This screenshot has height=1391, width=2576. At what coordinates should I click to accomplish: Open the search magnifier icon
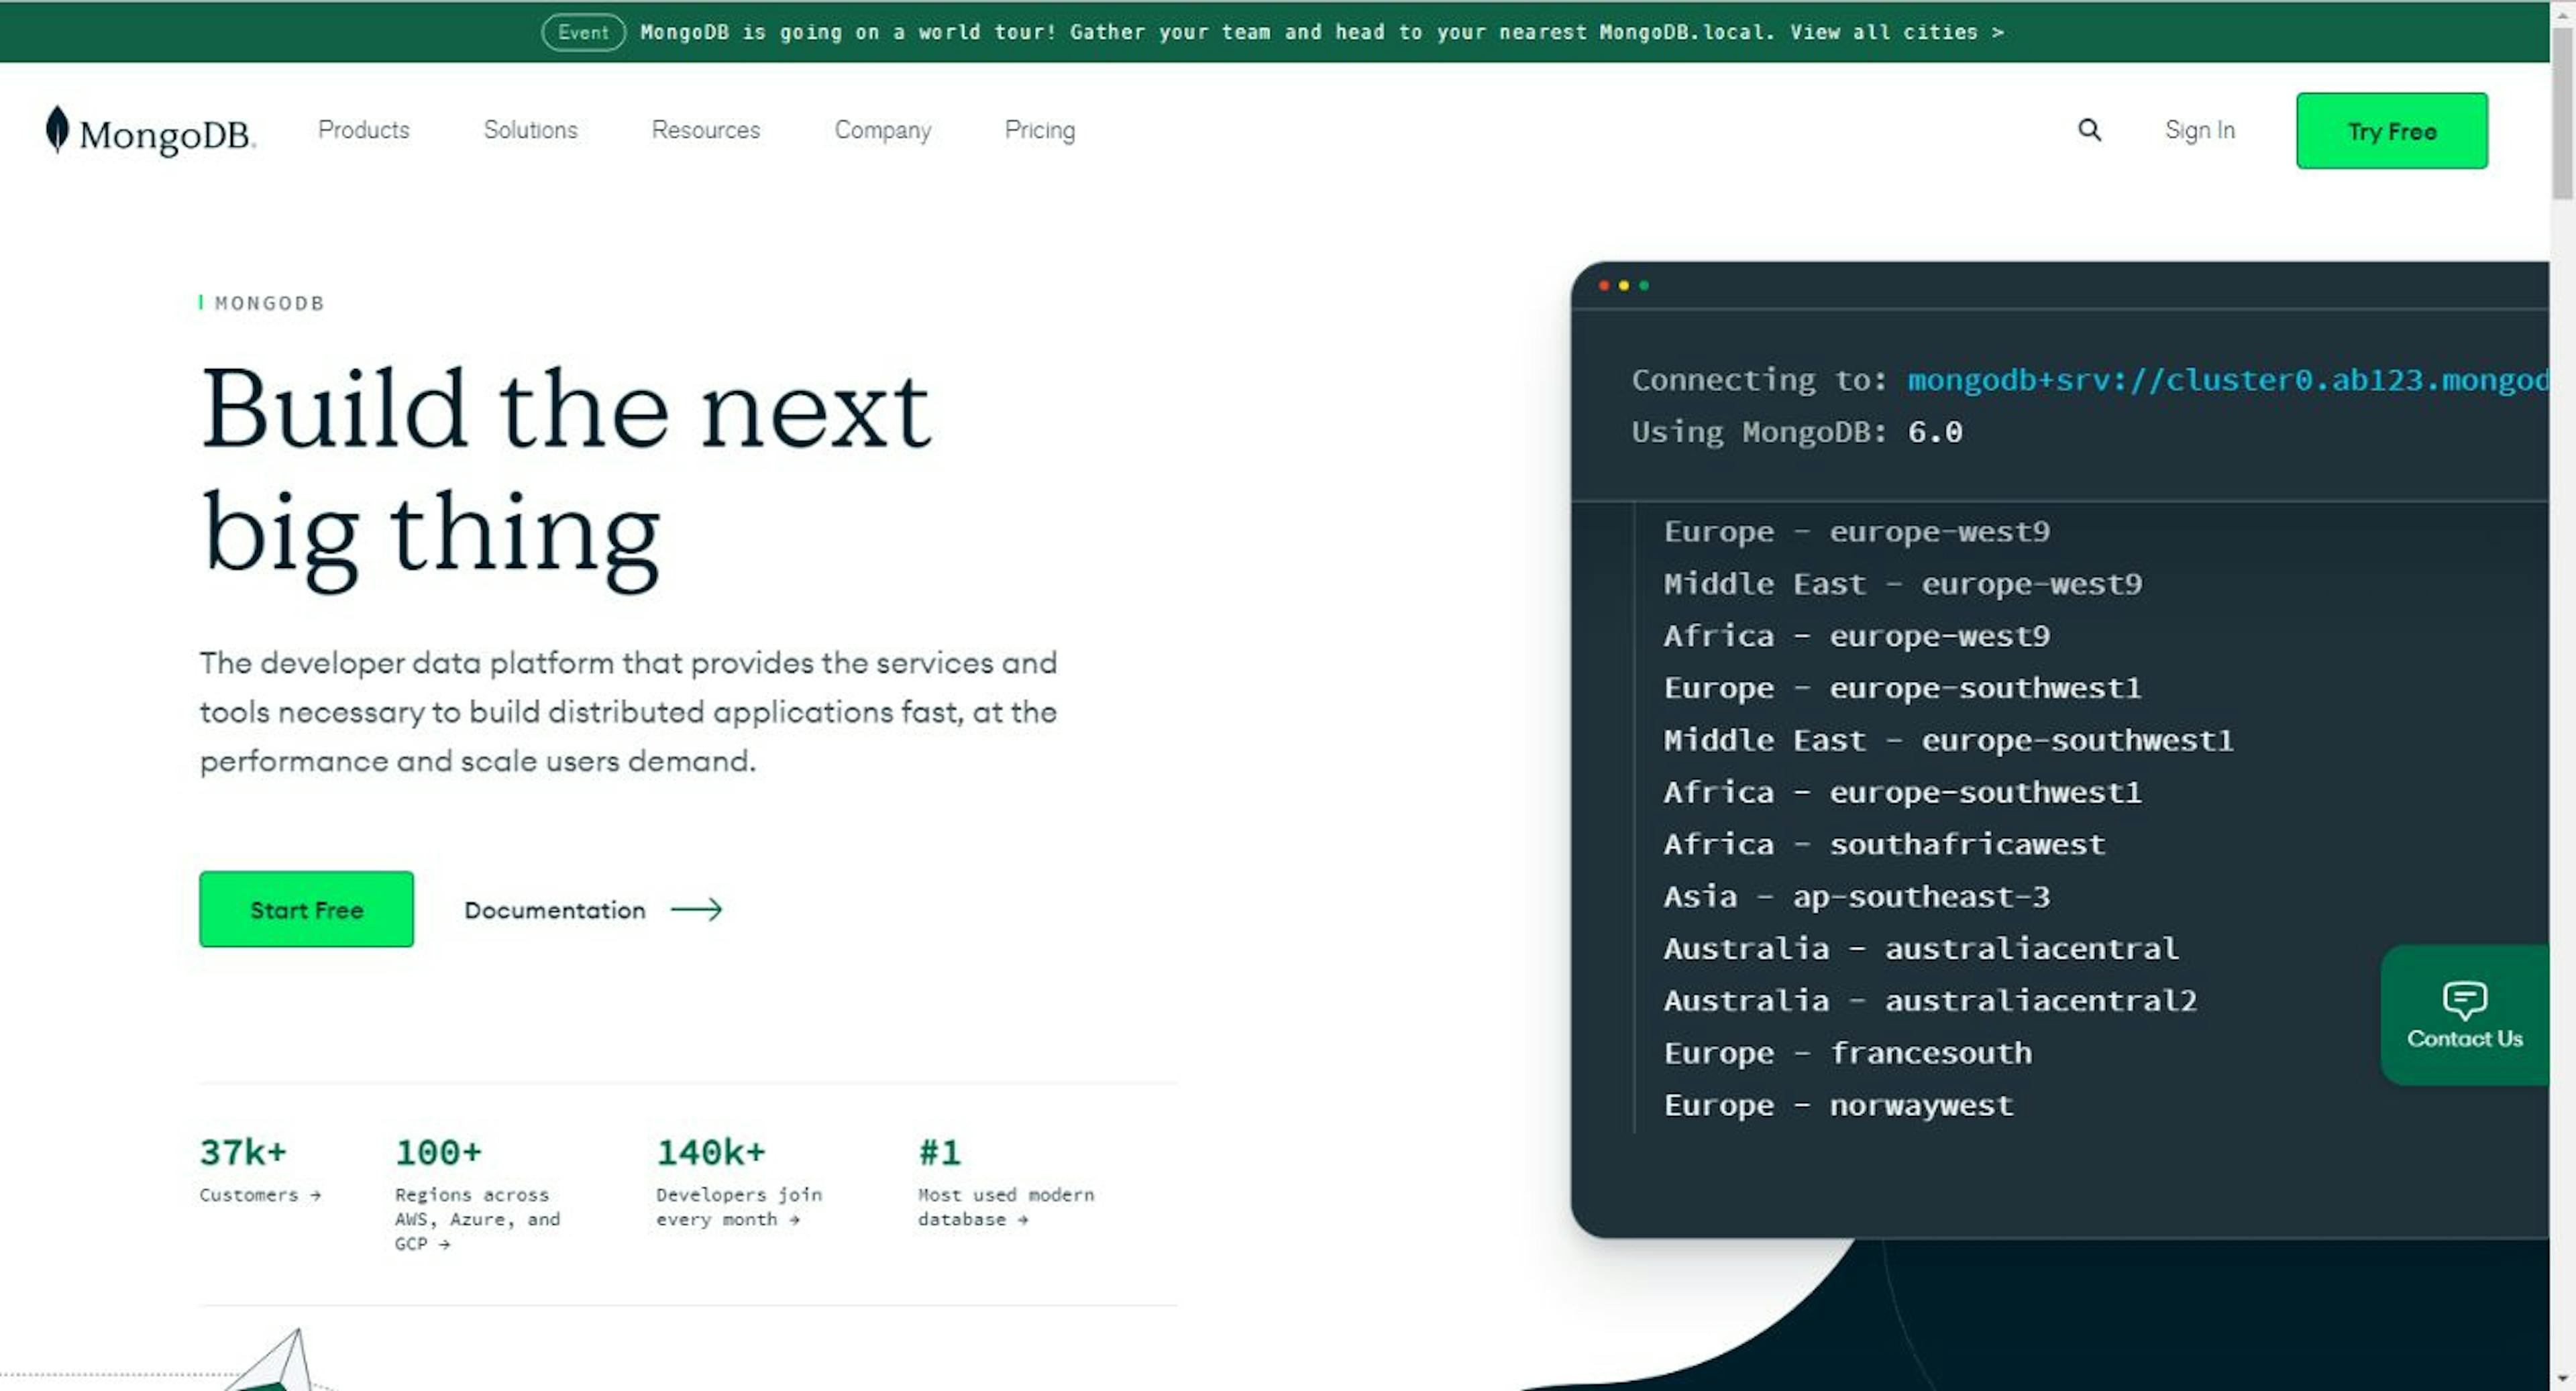(2089, 130)
